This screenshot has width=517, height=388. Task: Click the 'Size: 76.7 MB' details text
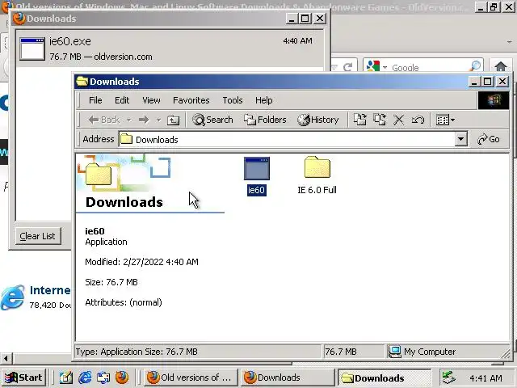point(111,282)
